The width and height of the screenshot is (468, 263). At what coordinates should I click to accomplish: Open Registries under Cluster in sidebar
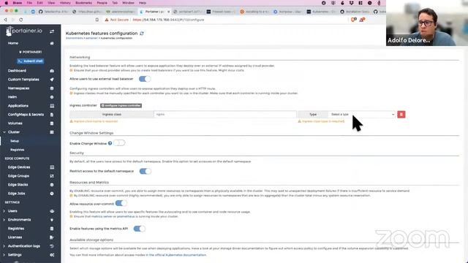18,150
